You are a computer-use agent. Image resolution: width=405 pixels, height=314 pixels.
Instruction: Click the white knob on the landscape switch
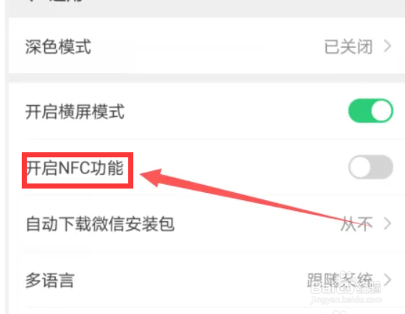coord(382,111)
